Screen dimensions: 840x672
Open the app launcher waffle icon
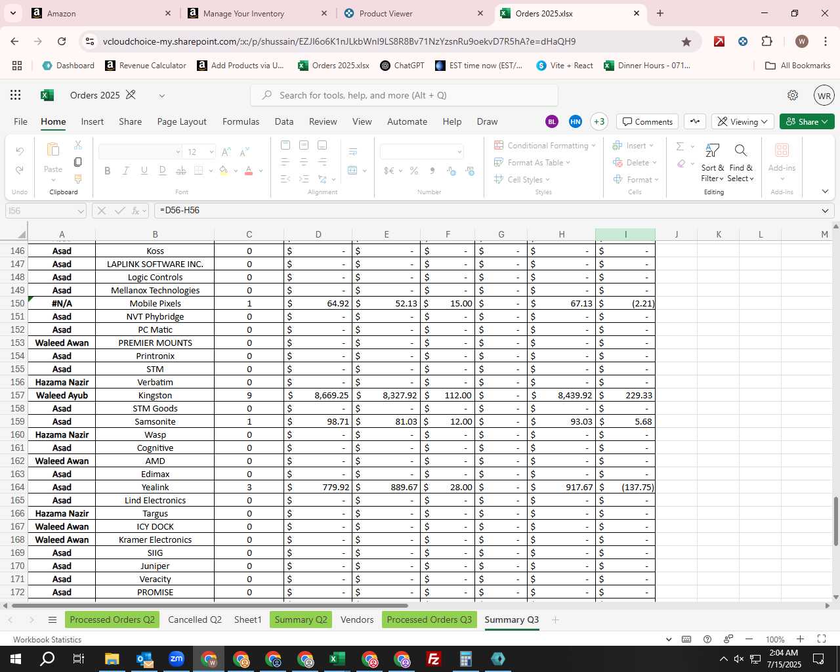pyautogui.click(x=16, y=95)
